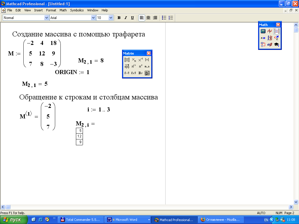Toggle Underline text formatting
299x224 pixels.
click(x=132, y=18)
